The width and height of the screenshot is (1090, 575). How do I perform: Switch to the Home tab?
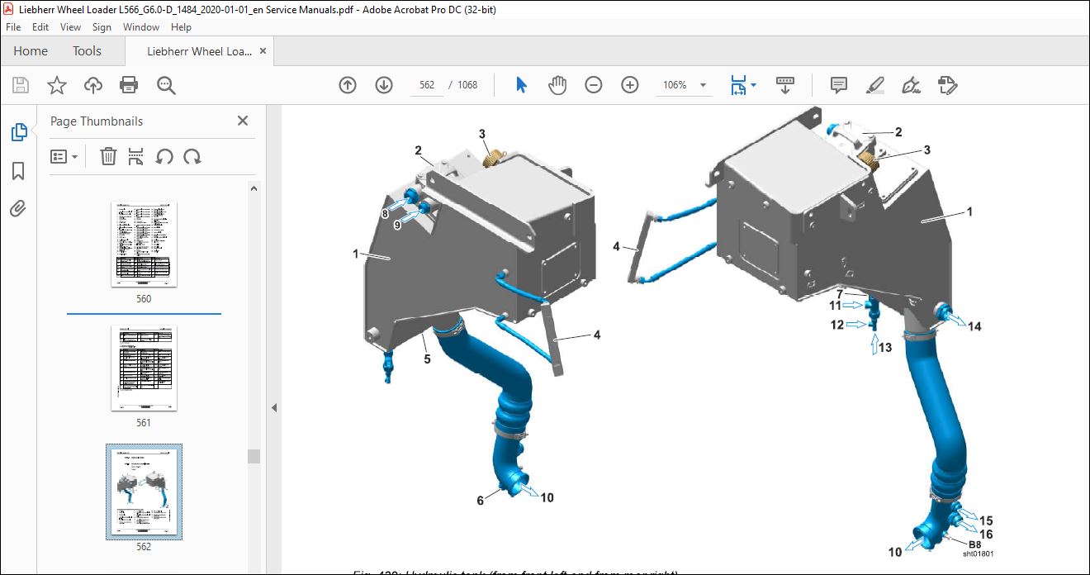(31, 51)
